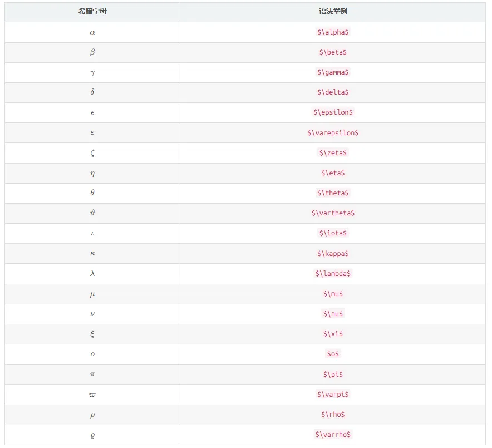Select the $\gamma$ code text
The width and height of the screenshot is (492, 448).
(x=333, y=72)
